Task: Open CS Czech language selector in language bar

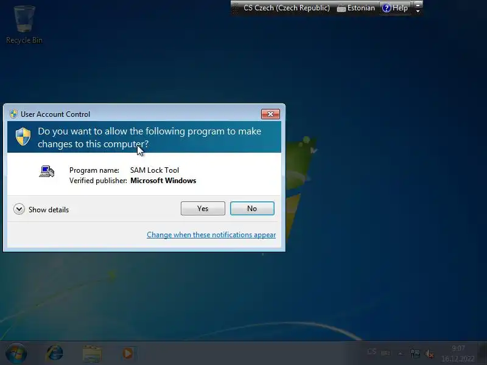Action: (286, 8)
